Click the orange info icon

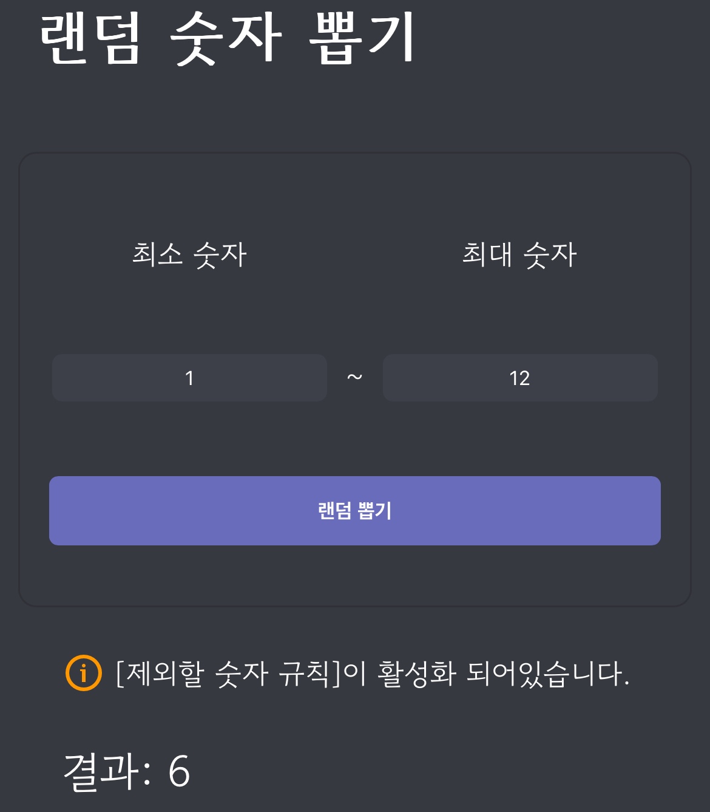pyautogui.click(x=83, y=673)
